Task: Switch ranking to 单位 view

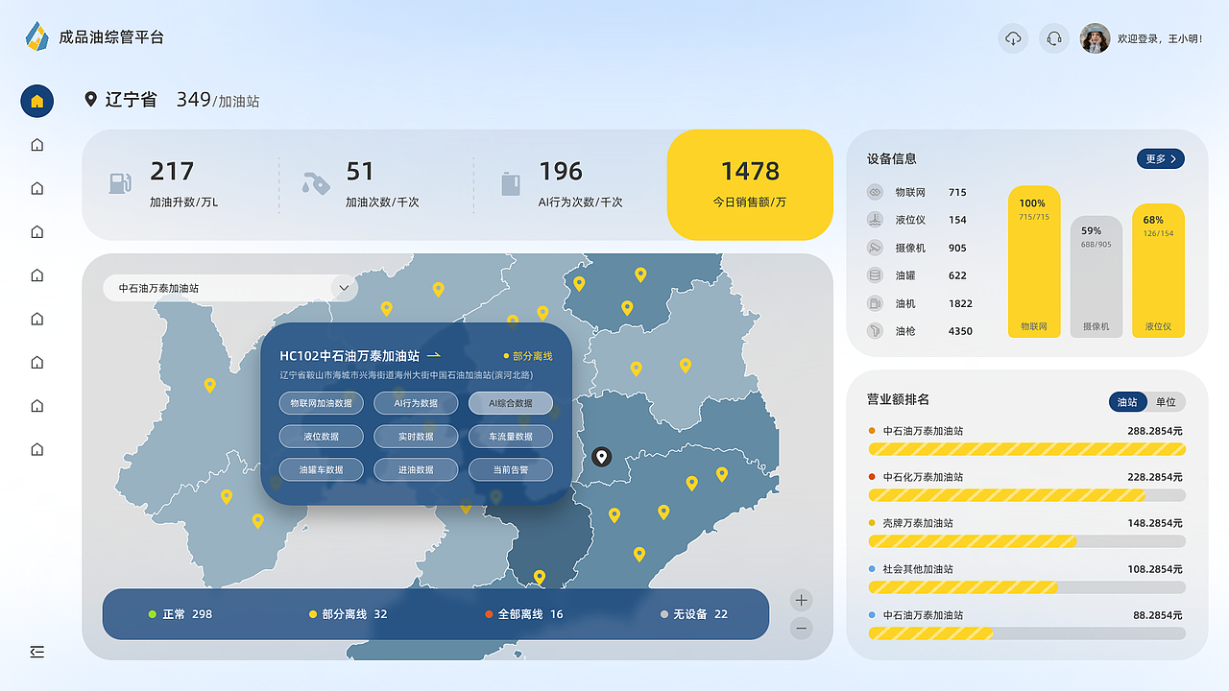Action: tap(1166, 402)
